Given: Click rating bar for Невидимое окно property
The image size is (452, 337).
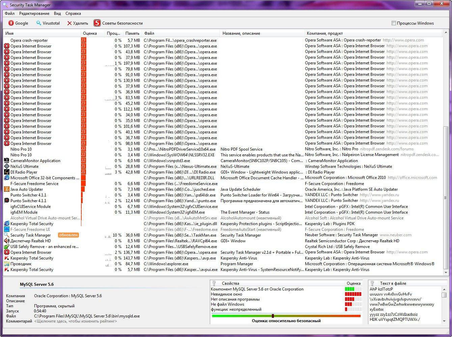Looking at the screenshot, I should [x=353, y=294].
